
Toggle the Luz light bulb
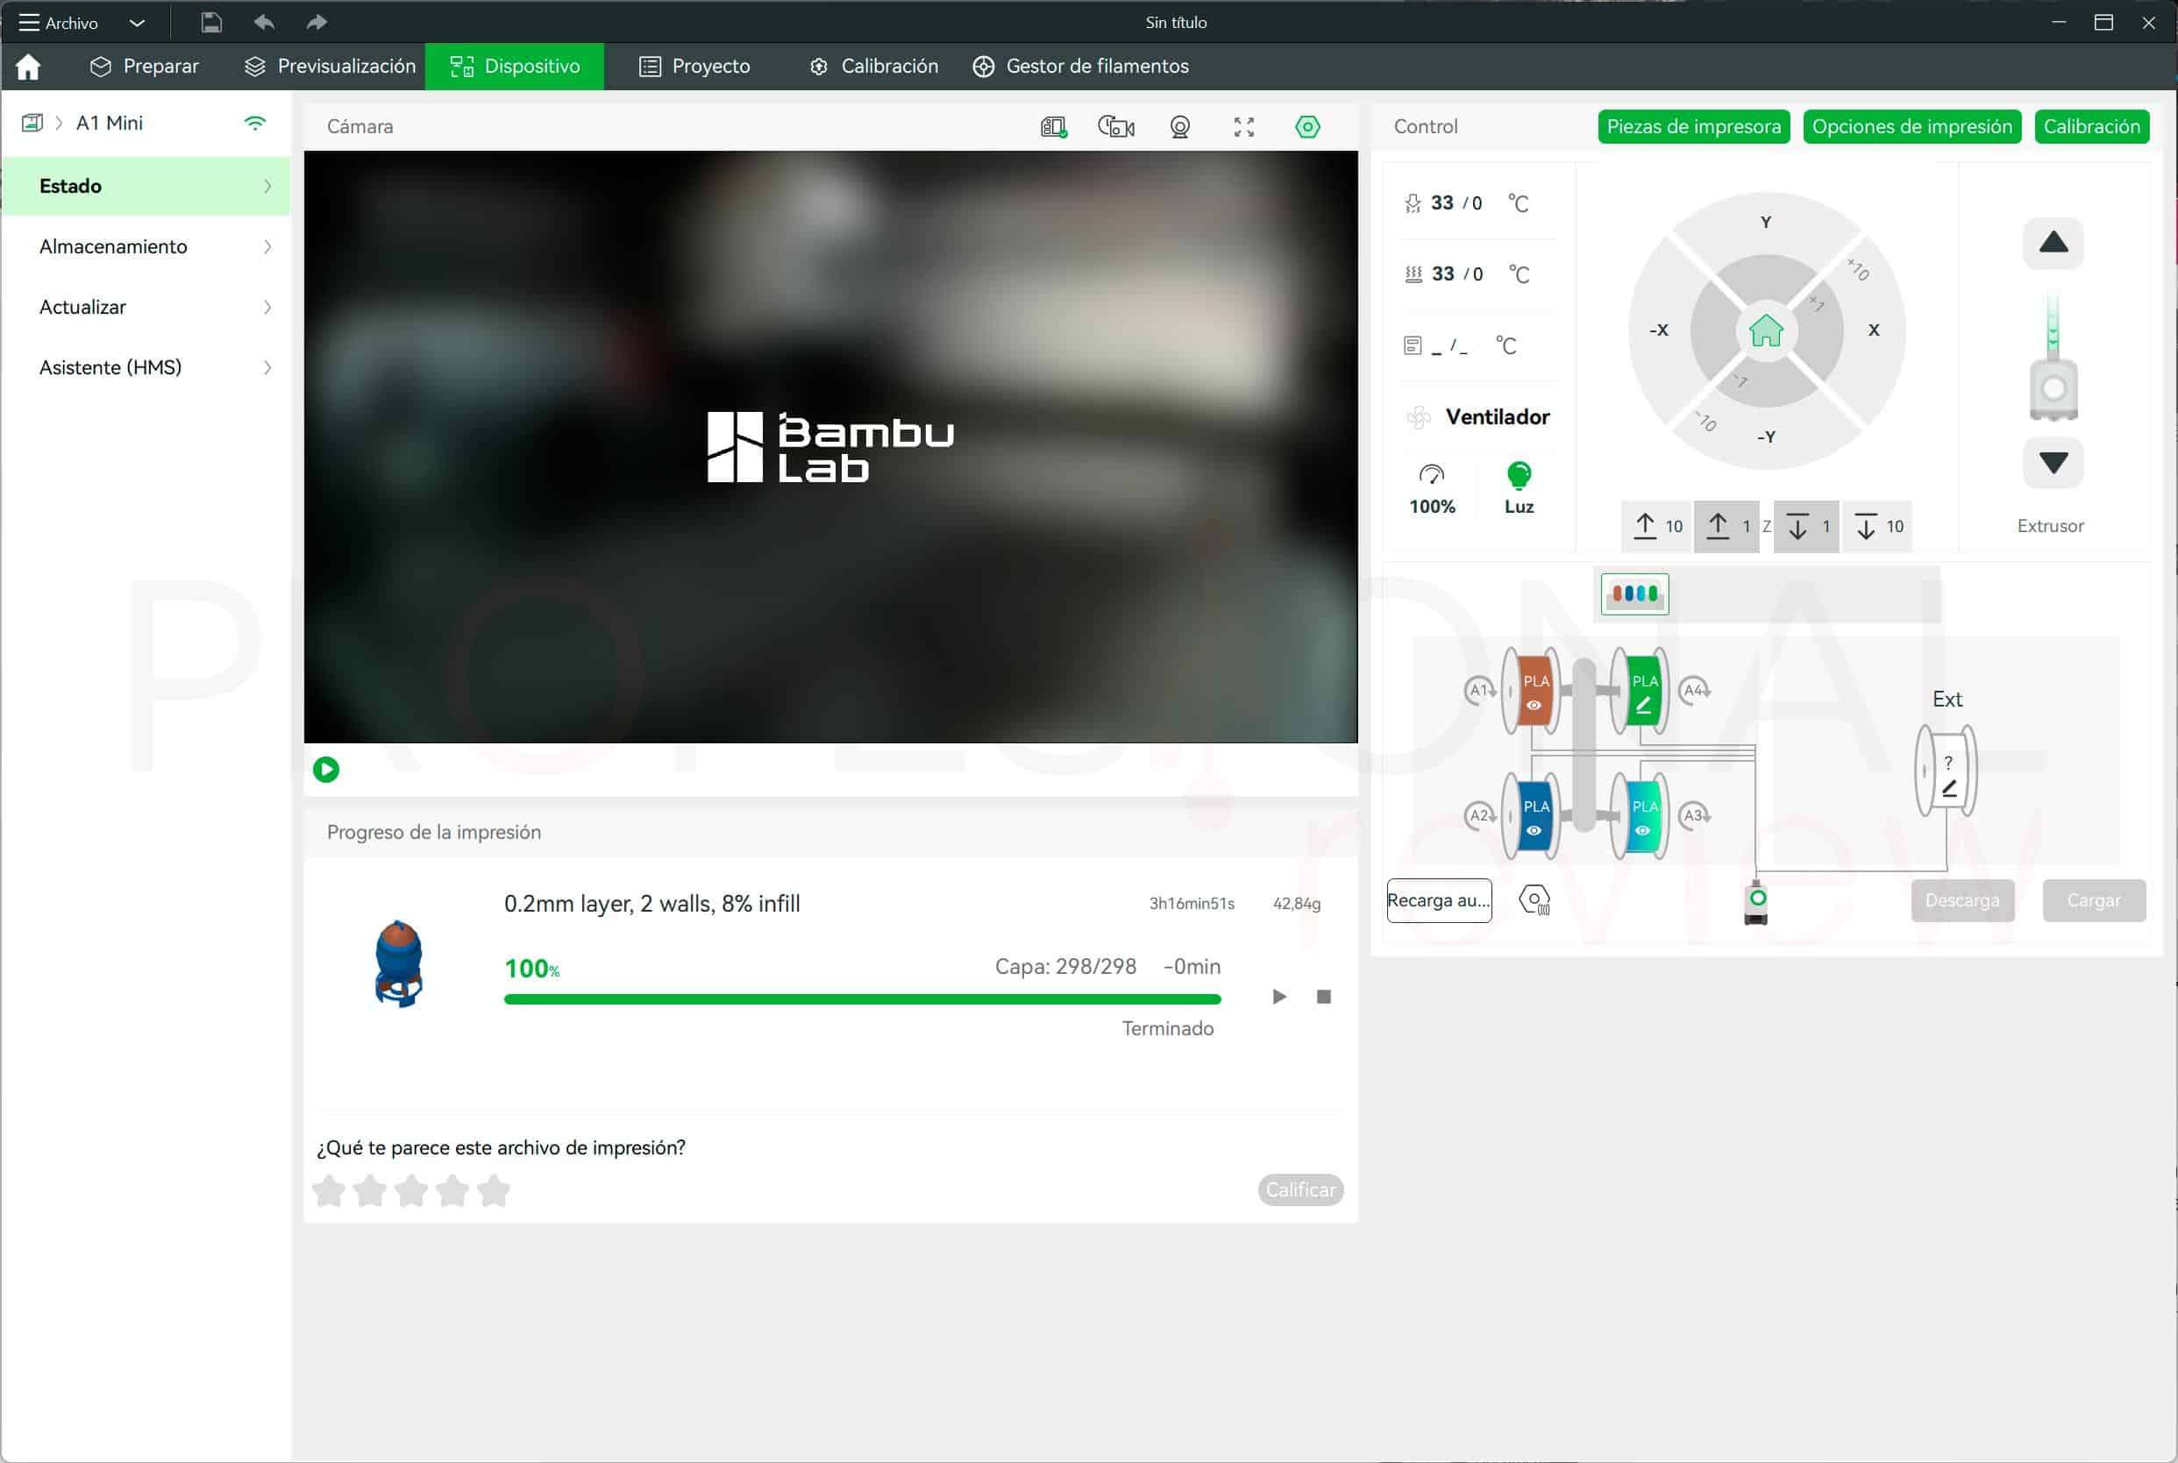1520,488
